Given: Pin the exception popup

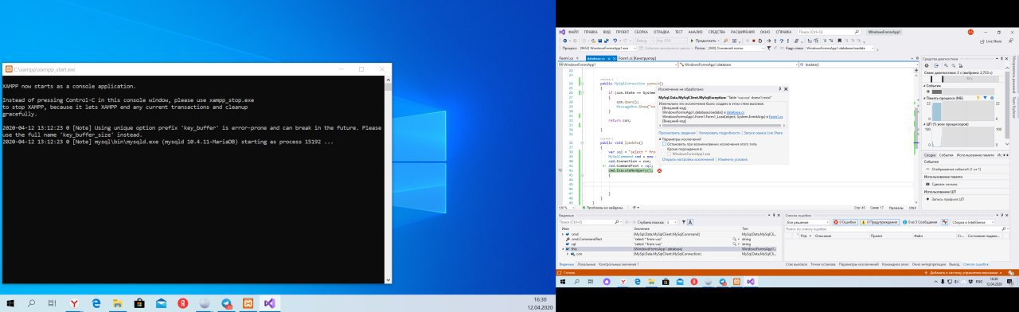Looking at the screenshot, I should [780, 89].
